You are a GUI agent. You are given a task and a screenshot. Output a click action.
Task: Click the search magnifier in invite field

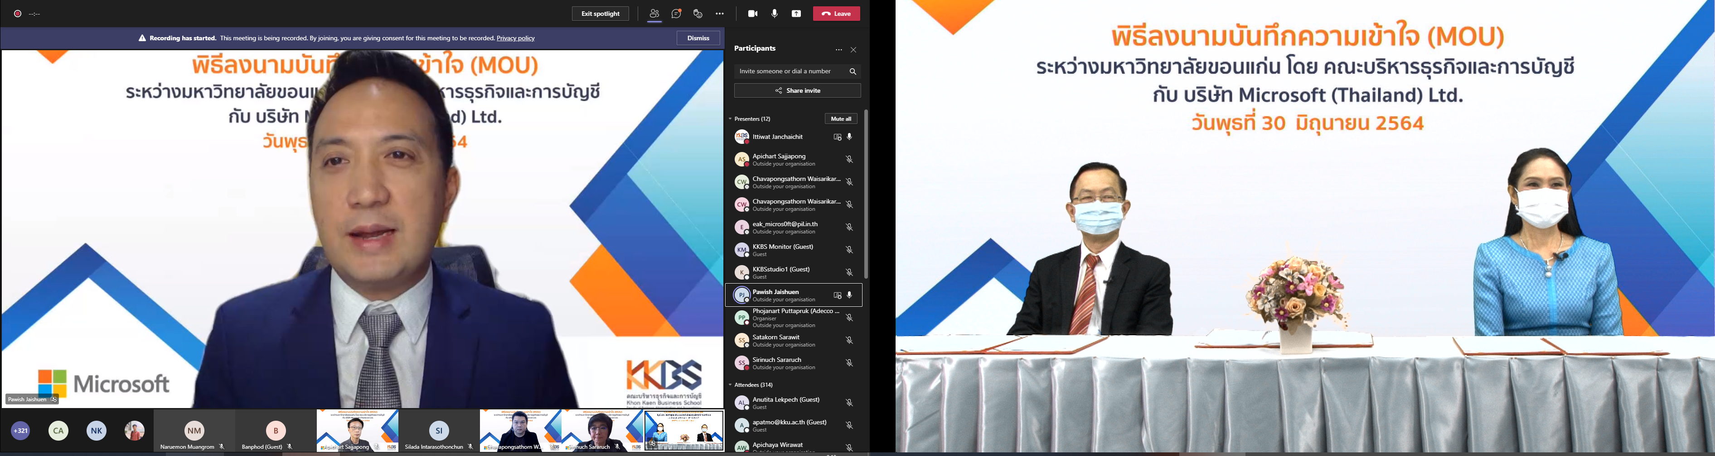(x=852, y=71)
